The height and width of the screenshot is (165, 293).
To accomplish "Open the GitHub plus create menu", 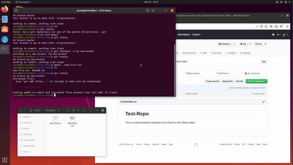I will click(278, 35).
